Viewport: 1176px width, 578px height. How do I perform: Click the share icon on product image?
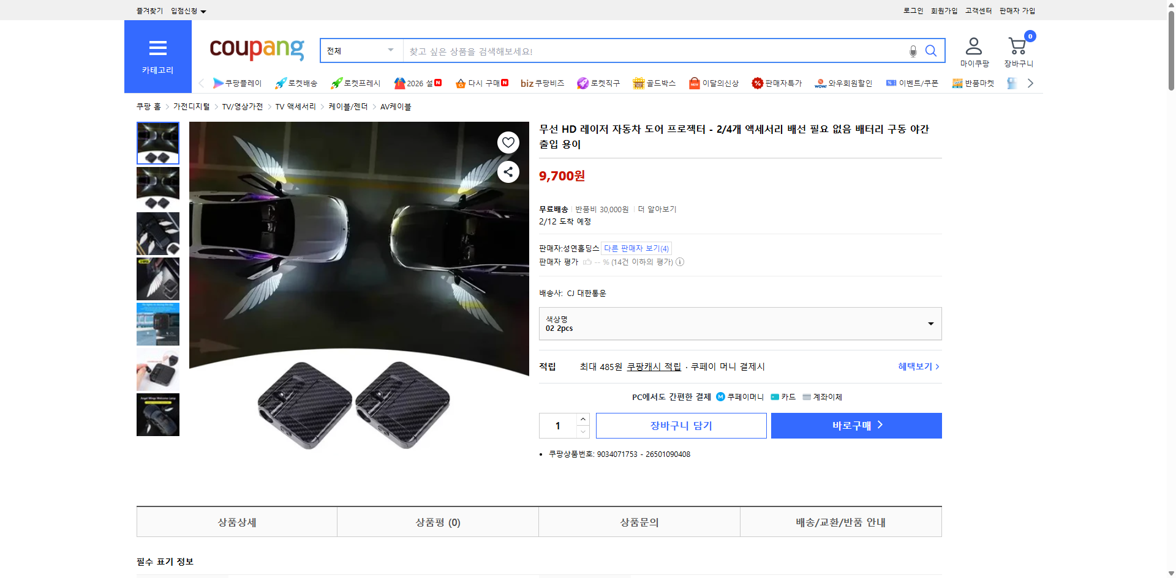(508, 172)
